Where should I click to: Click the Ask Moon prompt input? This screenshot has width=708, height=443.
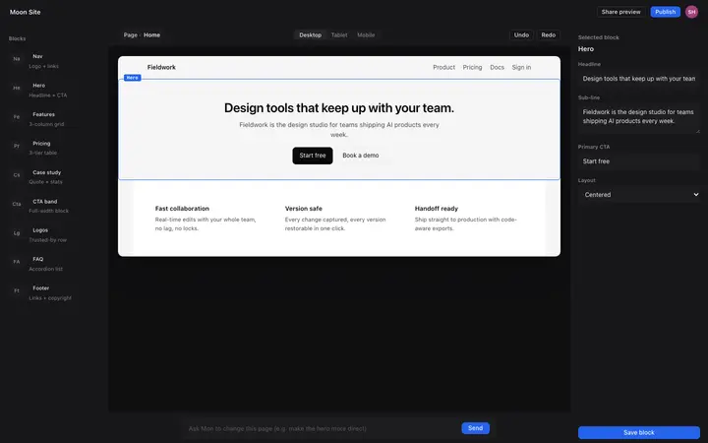coord(322,428)
